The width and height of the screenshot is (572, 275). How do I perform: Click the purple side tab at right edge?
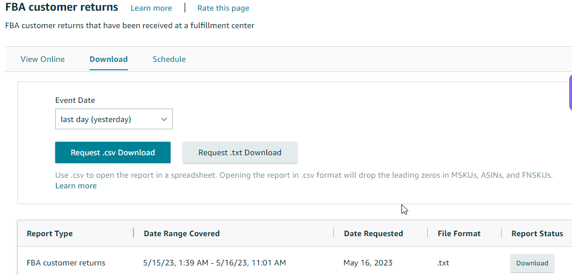569,92
